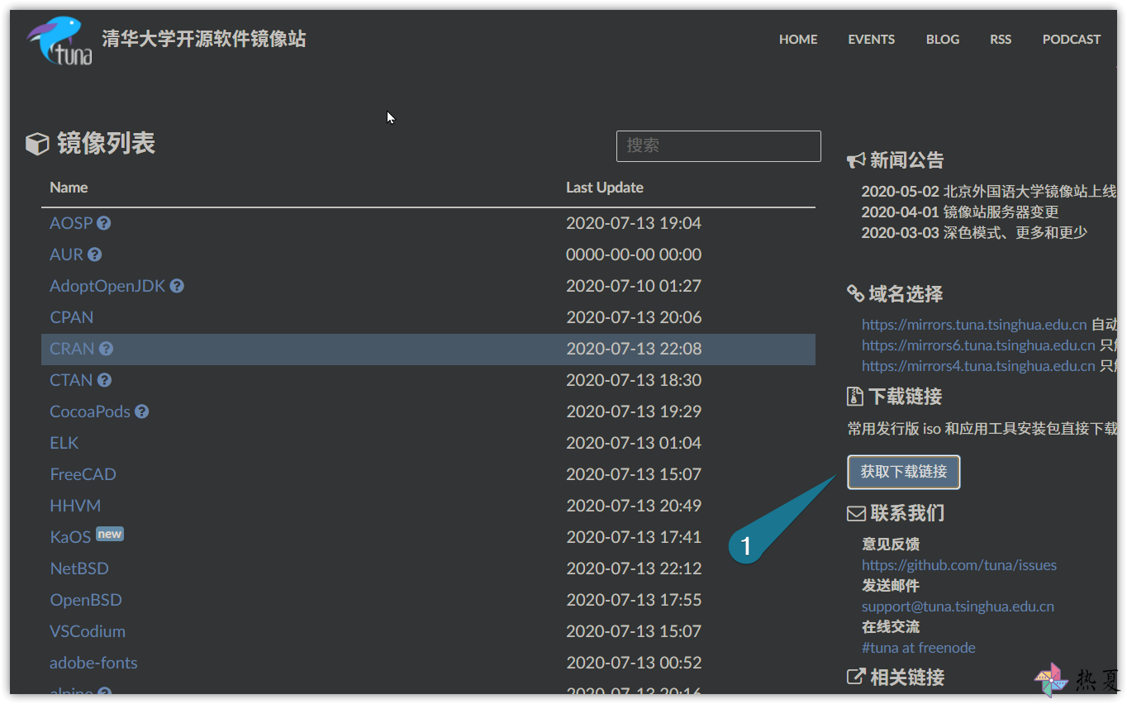
Task: Click the external link icon beside 相关链接
Action: pyautogui.click(x=856, y=677)
